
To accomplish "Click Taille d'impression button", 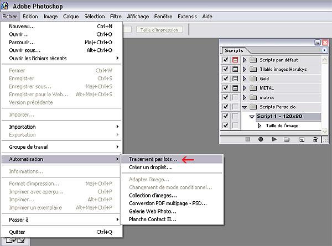I will coord(159,30).
